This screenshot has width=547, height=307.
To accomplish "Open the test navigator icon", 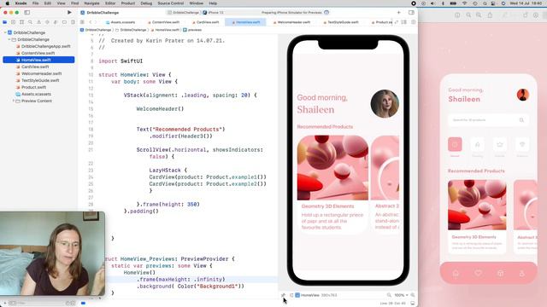I will pyautogui.click(x=47, y=22).
